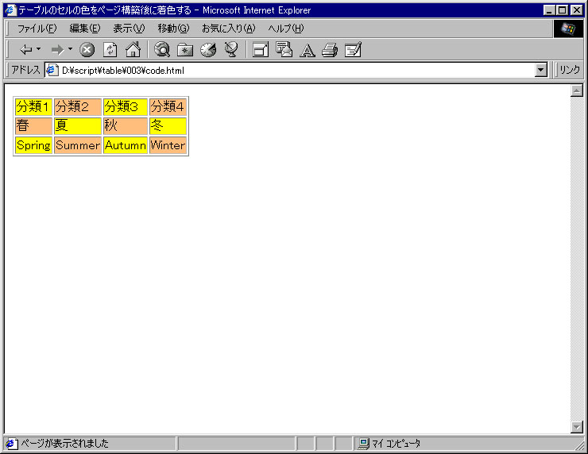The width and height of the screenshot is (588, 454).
Task: Click the 秋 table cell
Action: coord(126,126)
